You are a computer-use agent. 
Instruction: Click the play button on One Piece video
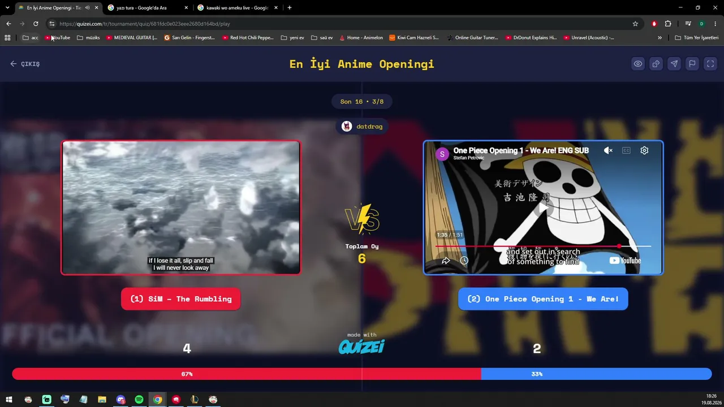click(543, 208)
